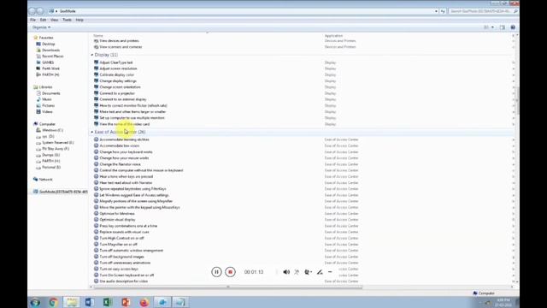Select Downloads in Favorites

click(x=50, y=50)
